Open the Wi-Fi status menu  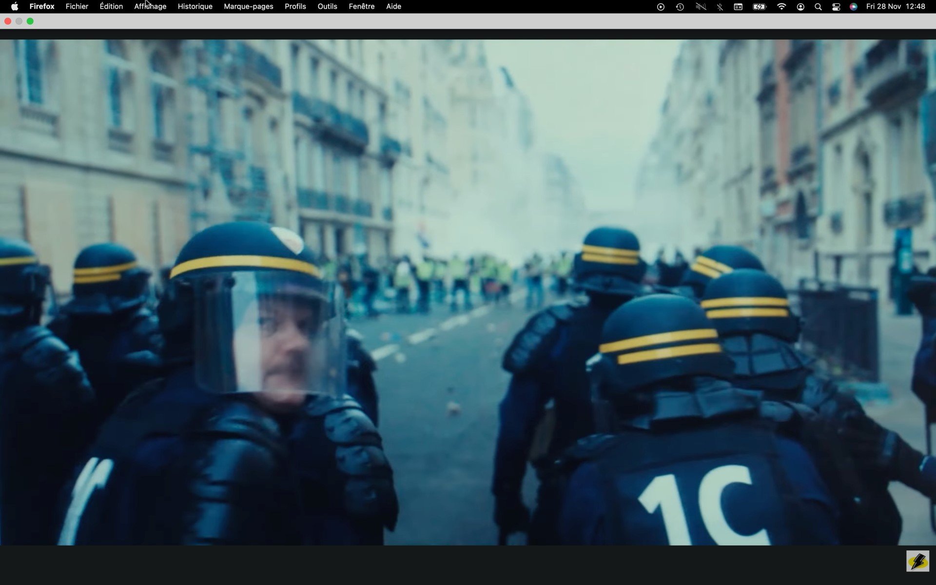(781, 7)
